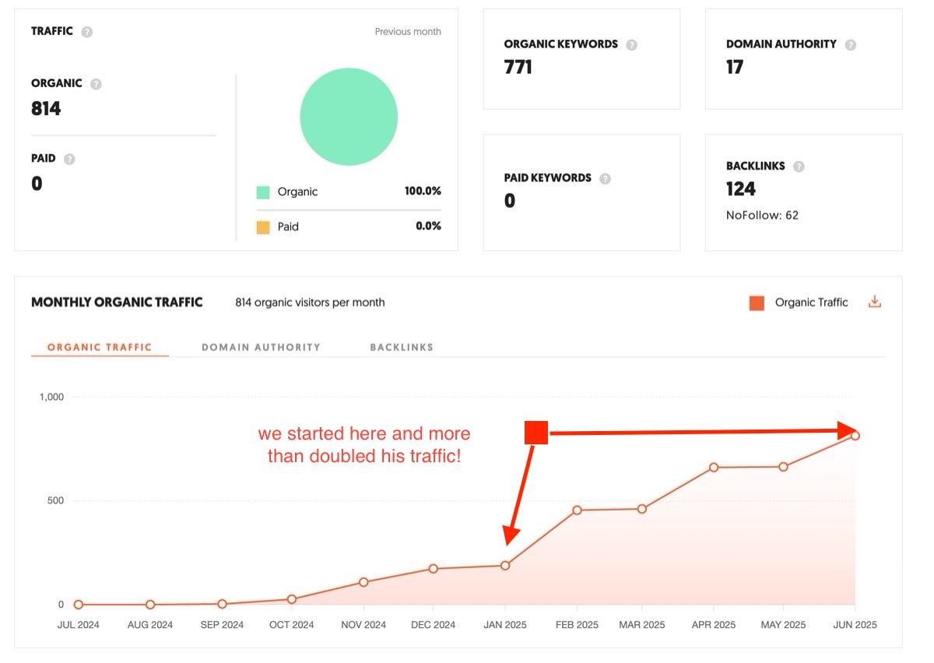
Task: Click the yellow Paid legend swatch
Action: pos(263,227)
